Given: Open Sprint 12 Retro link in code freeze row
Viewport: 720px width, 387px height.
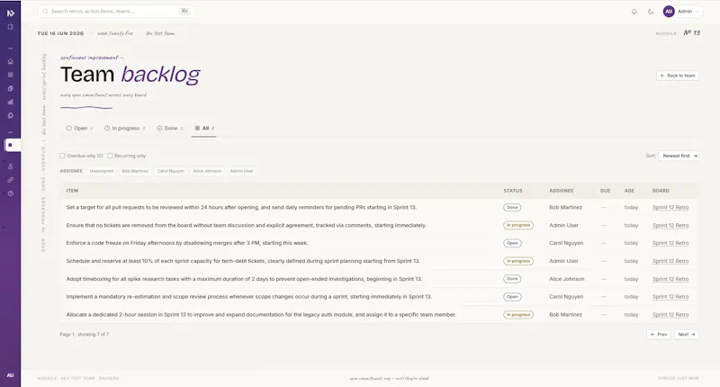Looking at the screenshot, I should click(670, 243).
